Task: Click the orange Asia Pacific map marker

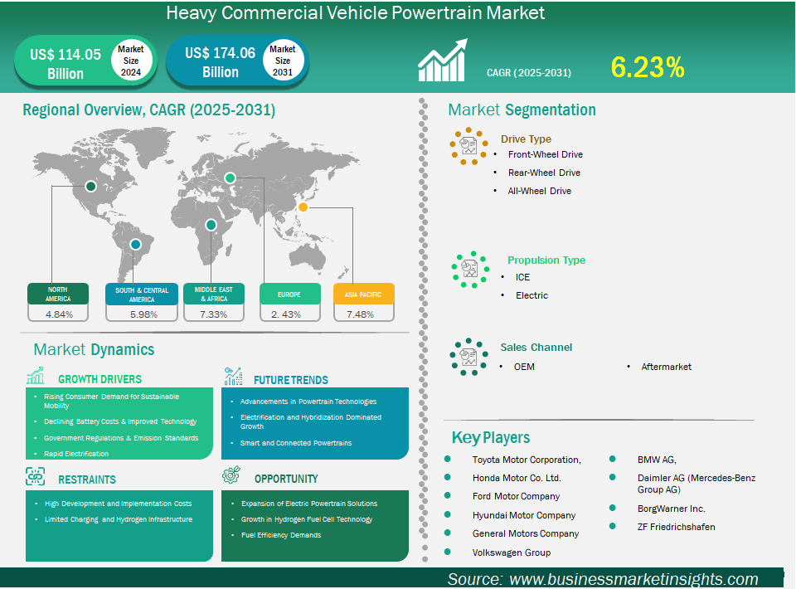Action: (x=303, y=207)
